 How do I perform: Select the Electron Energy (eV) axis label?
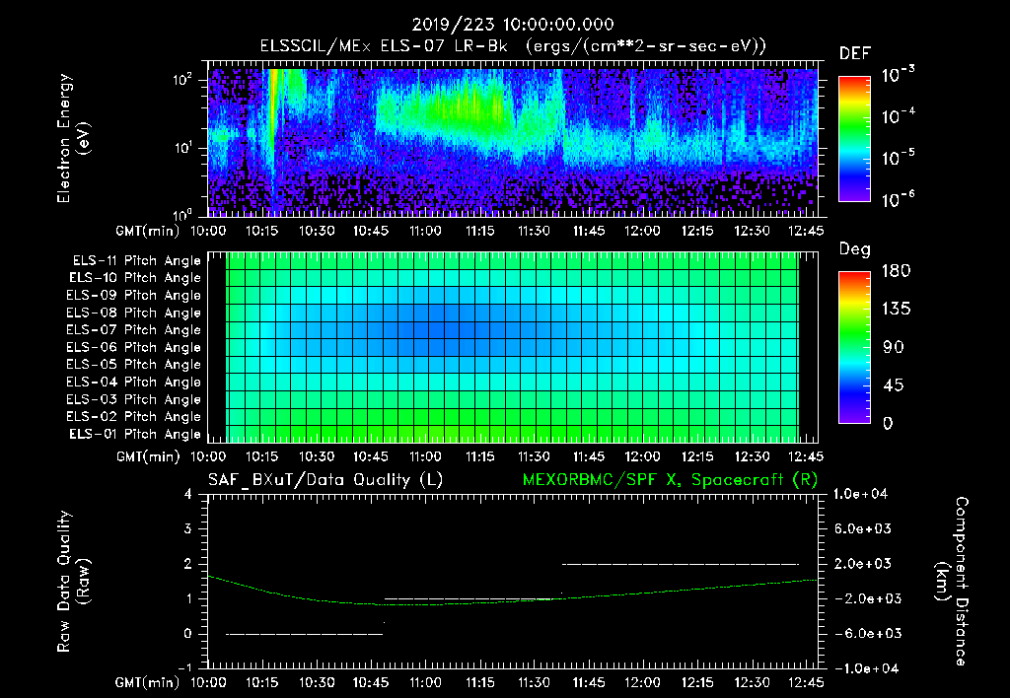pos(73,138)
